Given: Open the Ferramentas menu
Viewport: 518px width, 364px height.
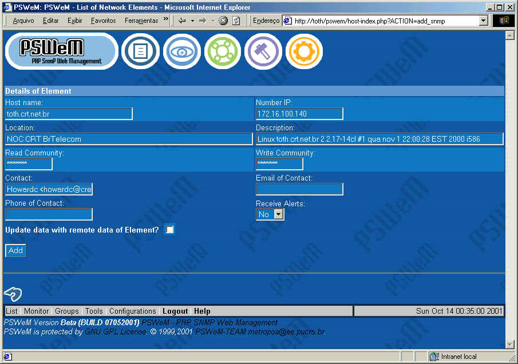Looking at the screenshot, I should (141, 21).
